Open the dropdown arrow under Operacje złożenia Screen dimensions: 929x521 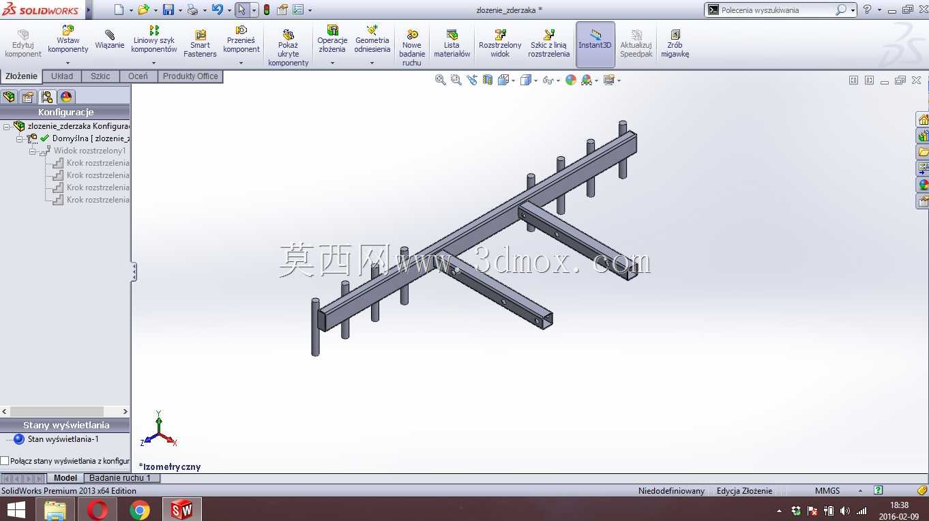point(332,63)
